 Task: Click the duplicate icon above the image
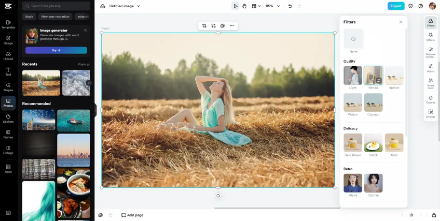click(x=222, y=26)
